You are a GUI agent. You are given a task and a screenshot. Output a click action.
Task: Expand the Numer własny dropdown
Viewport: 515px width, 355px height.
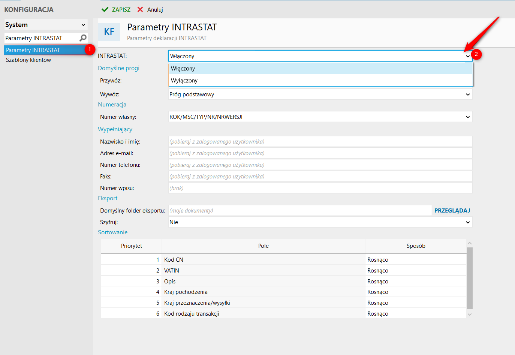[467, 117]
